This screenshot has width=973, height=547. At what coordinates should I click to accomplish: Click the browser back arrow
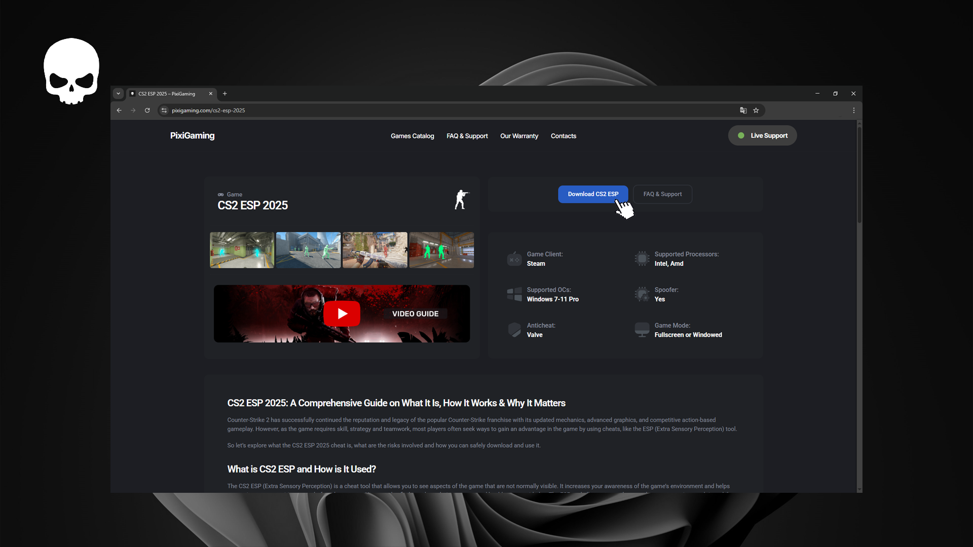tap(119, 110)
